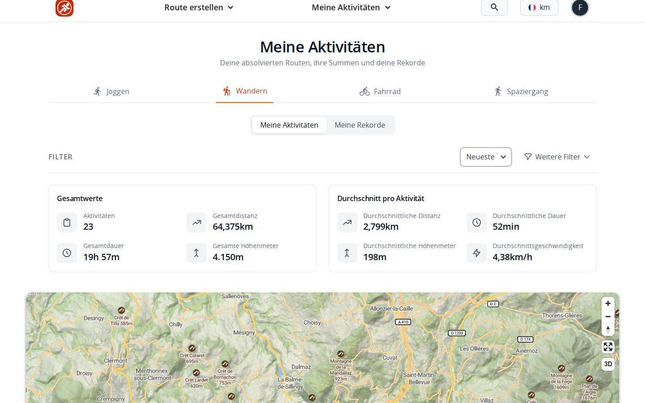Viewport: 645px width, 403px height.
Task: Switch to the Fahrrad tab
Action: (380, 91)
